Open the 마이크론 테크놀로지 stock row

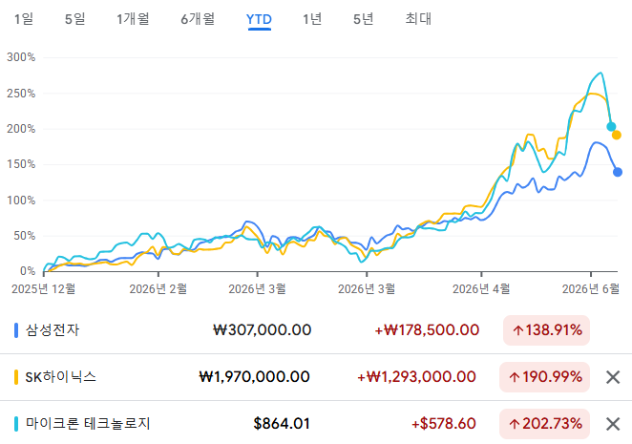[x=316, y=424]
